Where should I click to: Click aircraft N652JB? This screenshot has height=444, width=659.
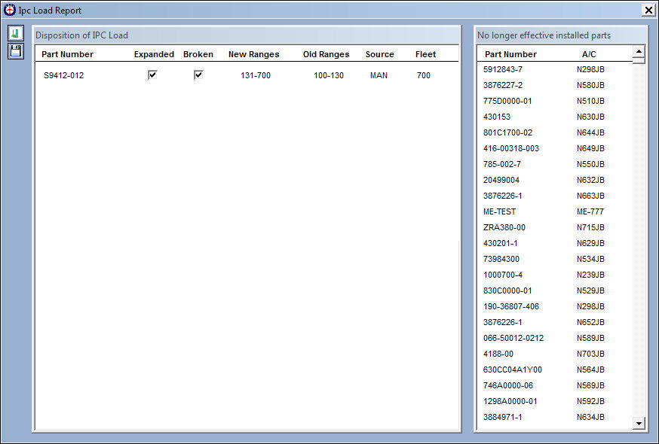coord(590,322)
